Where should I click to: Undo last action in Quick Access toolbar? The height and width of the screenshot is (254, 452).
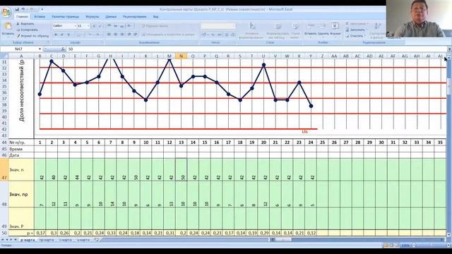(x=23, y=9)
